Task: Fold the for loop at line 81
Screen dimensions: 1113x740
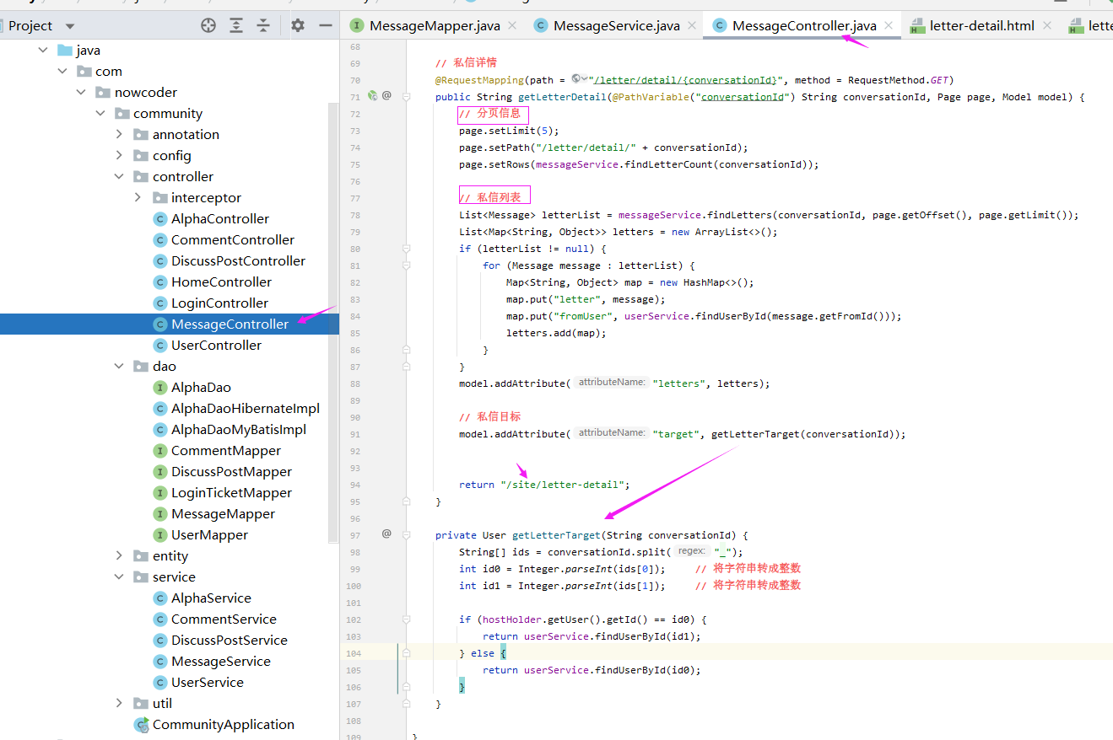Action: [x=407, y=265]
